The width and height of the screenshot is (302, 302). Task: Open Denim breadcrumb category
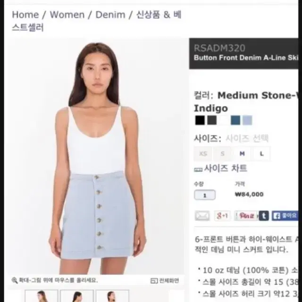[110, 15]
